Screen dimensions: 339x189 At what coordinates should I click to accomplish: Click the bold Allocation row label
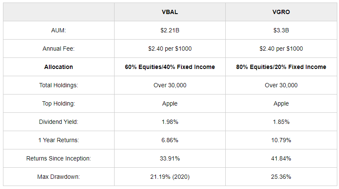coord(58,67)
